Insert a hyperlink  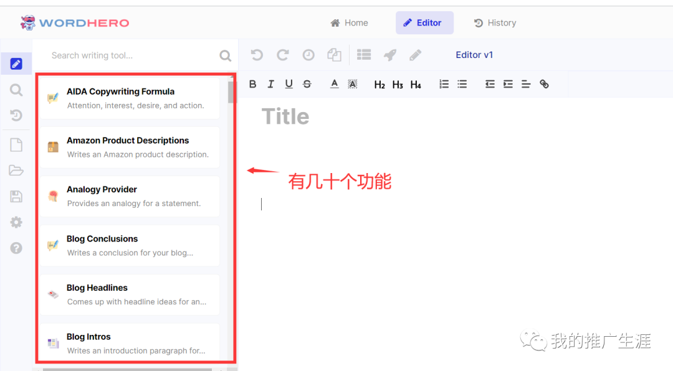pos(544,84)
